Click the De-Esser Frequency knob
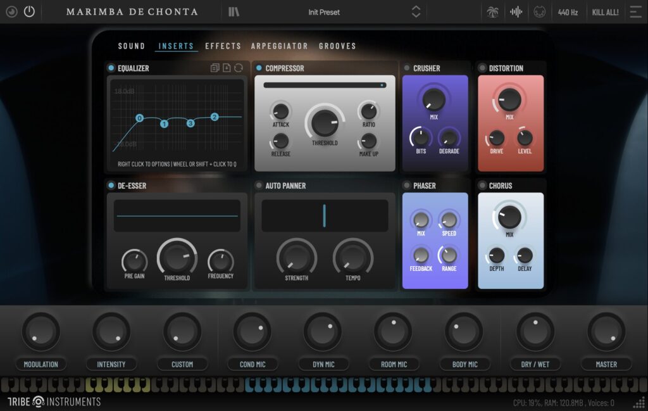 [221, 262]
